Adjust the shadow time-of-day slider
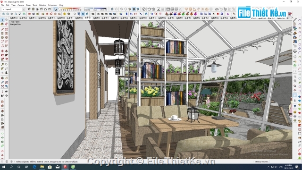Viewport: 302px width, 170px height. [95, 9]
